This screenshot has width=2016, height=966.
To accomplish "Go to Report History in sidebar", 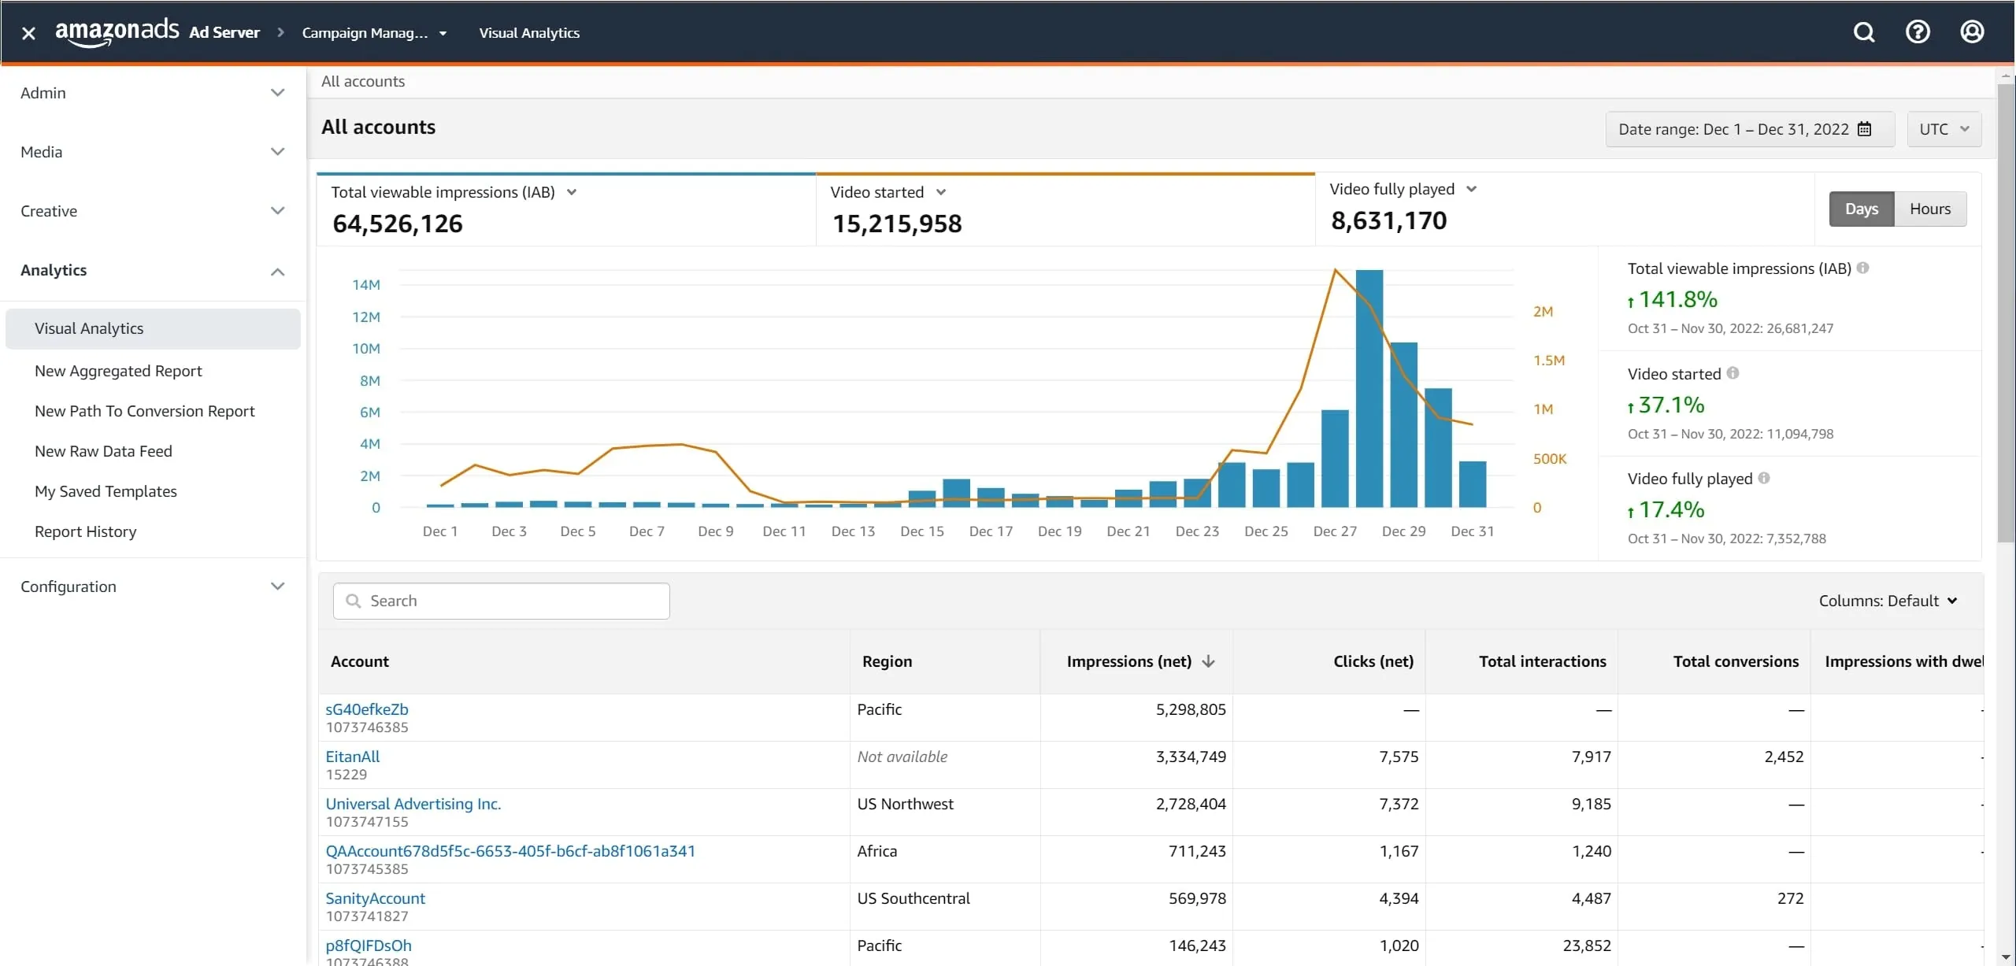I will click(85, 531).
